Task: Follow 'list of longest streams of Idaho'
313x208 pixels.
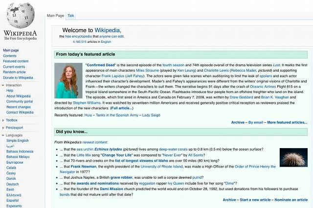Action: pyautogui.click(x=141, y=161)
